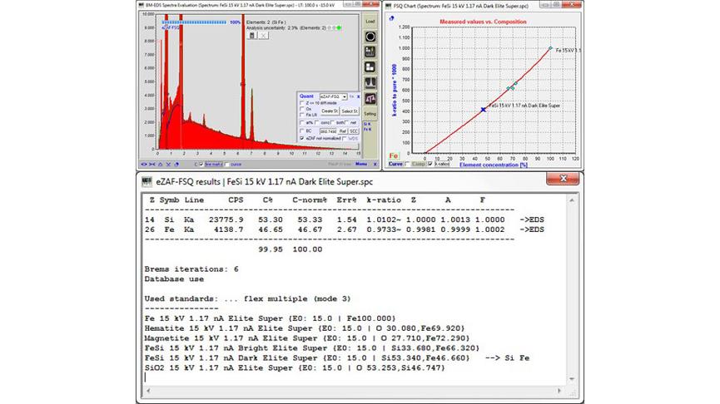Close the Quant panel with blue x
Viewport: 720px width, 404px height.
pyautogui.click(x=359, y=96)
